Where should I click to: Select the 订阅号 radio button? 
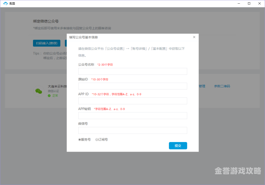click(96, 139)
